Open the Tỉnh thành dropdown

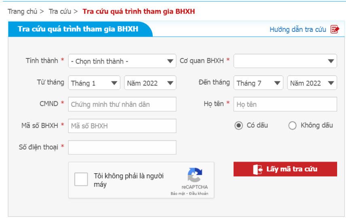coord(122,61)
